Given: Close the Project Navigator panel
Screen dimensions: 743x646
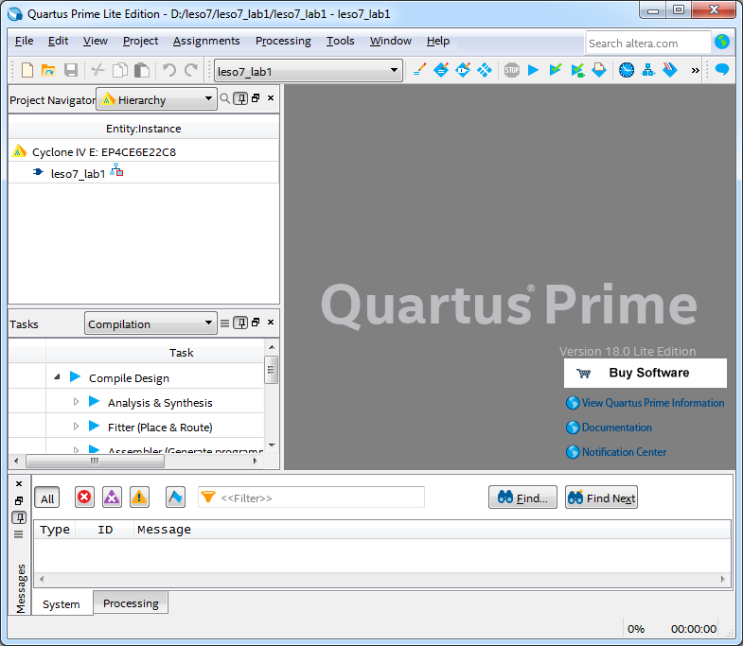Looking at the screenshot, I should pyautogui.click(x=271, y=98).
